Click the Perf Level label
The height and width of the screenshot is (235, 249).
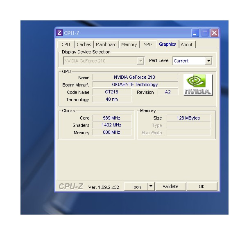pos(159,60)
